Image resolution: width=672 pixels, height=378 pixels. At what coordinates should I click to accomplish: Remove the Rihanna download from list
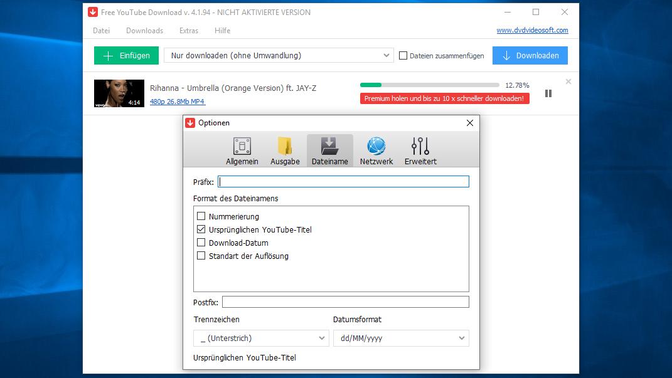pos(568,81)
